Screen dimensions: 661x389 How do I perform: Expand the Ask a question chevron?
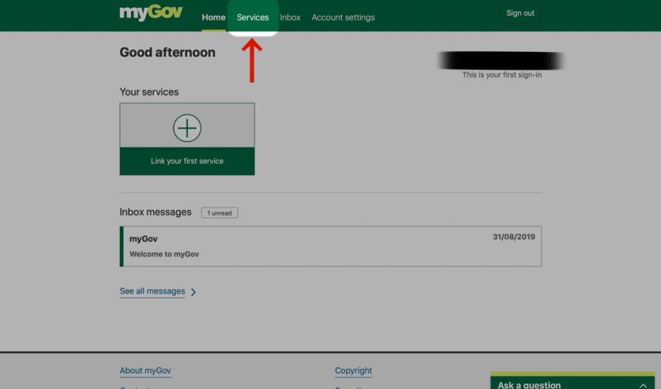(x=642, y=385)
